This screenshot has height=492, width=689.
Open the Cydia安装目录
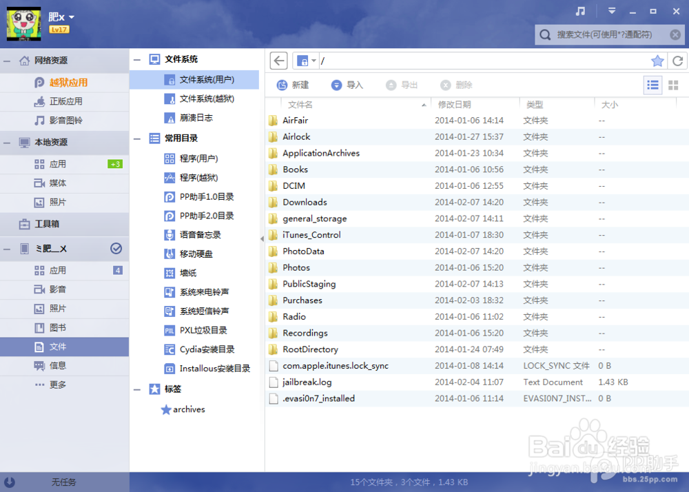click(194, 349)
